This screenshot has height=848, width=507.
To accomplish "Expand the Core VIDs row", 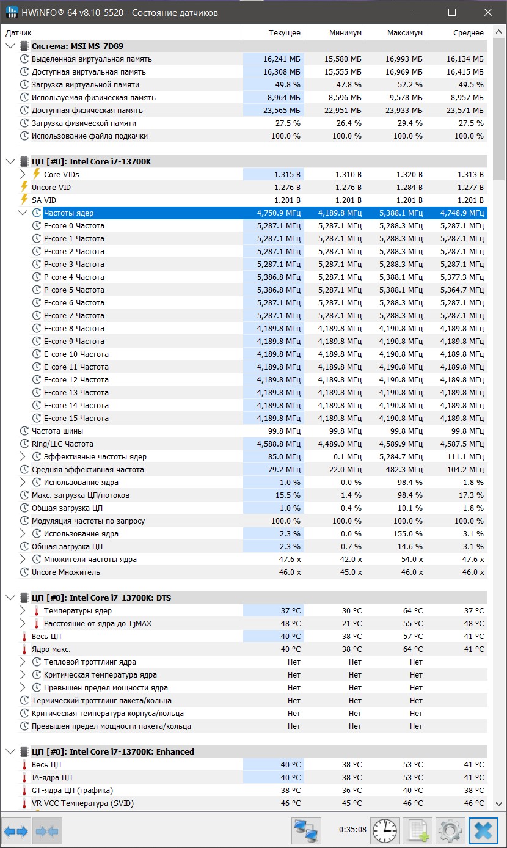I will pos(23,174).
